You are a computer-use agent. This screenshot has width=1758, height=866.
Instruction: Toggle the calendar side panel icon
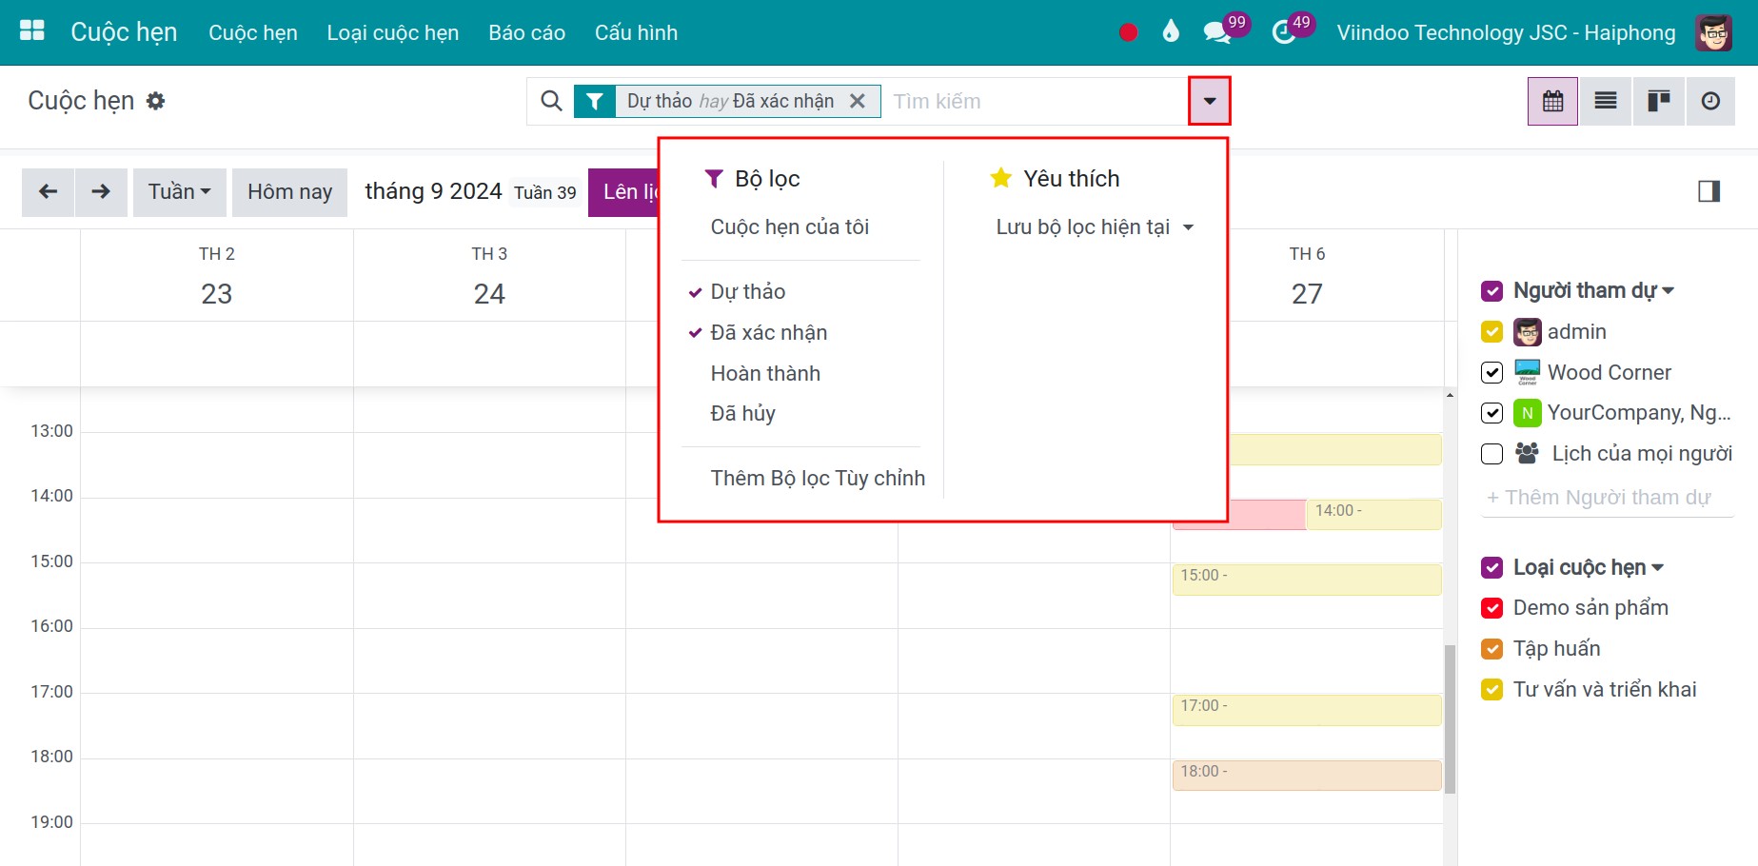[x=1709, y=191]
